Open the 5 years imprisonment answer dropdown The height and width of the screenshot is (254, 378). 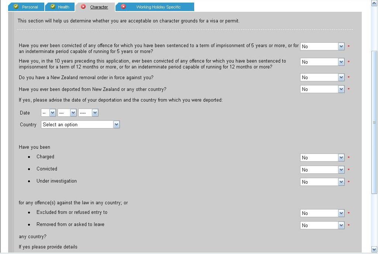322,46
